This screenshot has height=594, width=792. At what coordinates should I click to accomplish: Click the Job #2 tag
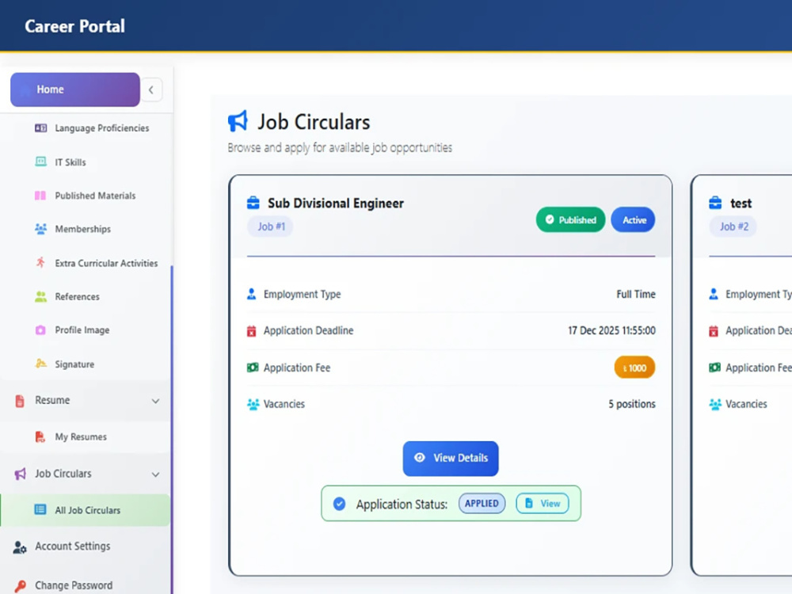(x=733, y=227)
